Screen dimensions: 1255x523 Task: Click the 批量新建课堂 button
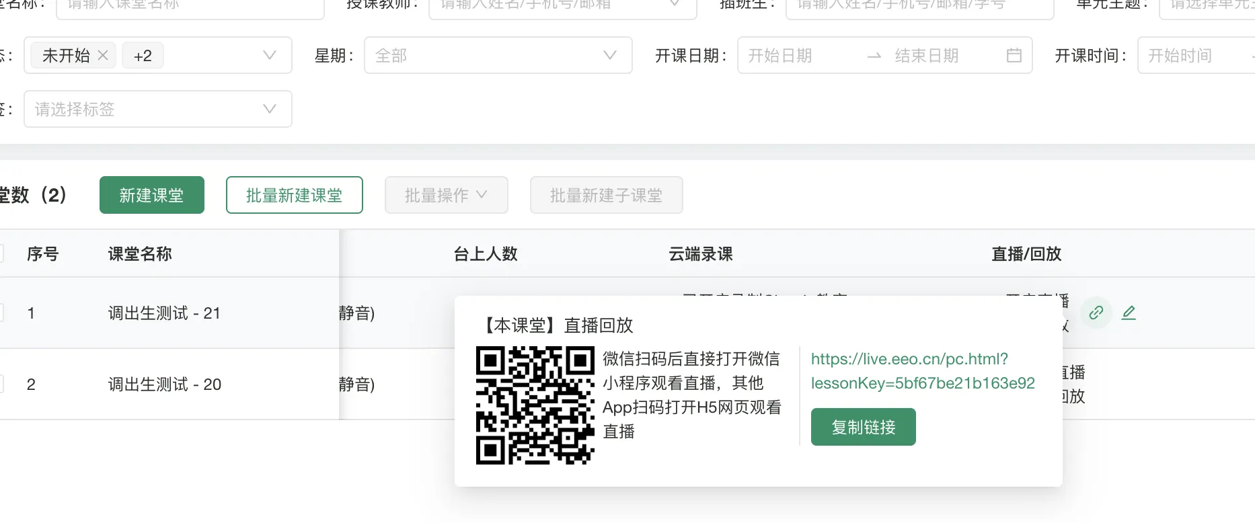(295, 195)
